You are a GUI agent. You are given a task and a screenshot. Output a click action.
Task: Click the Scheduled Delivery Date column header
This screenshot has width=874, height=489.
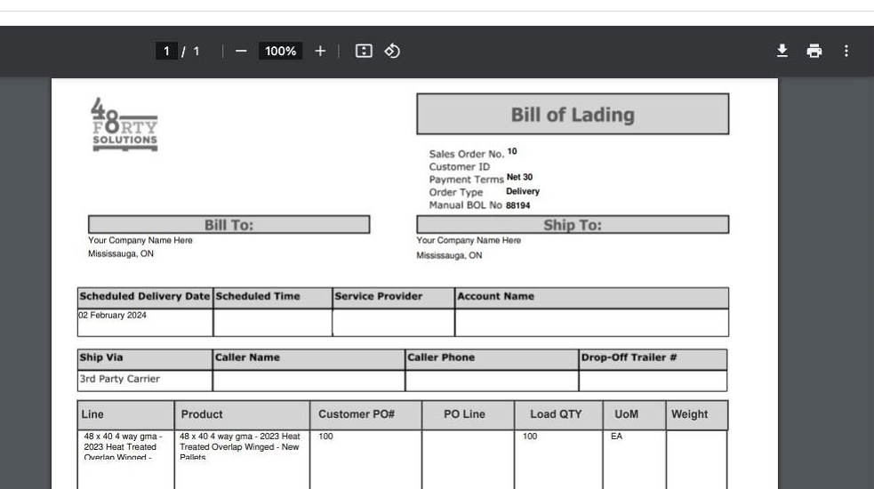pyautogui.click(x=145, y=297)
